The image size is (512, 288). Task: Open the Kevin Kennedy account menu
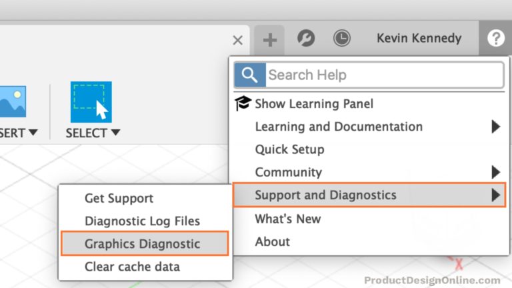pos(419,38)
